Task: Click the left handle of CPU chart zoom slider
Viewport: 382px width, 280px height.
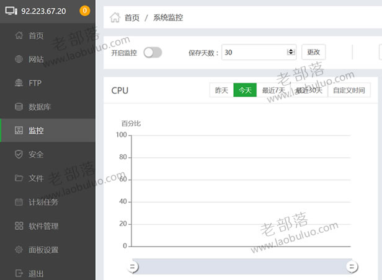Action: coord(133,266)
